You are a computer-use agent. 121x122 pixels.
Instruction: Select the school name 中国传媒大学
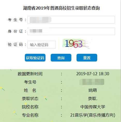(x=93, y=107)
